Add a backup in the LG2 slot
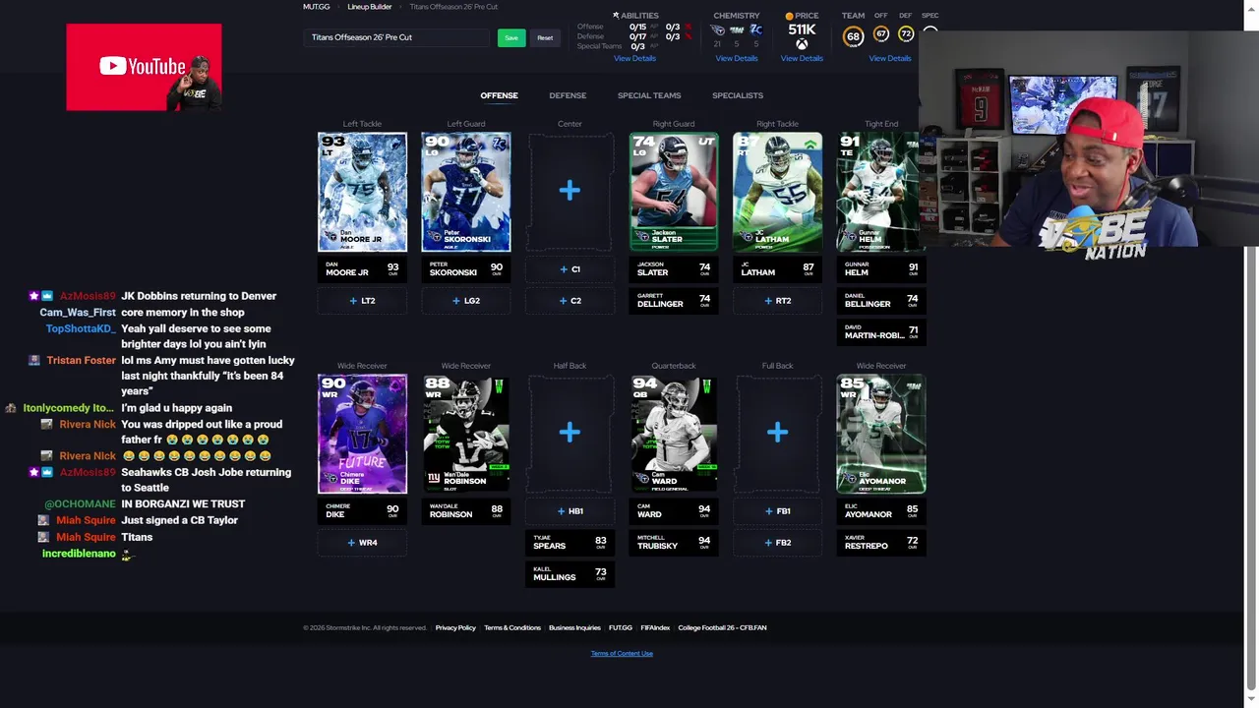The height and width of the screenshot is (708, 1259). pyautogui.click(x=466, y=301)
